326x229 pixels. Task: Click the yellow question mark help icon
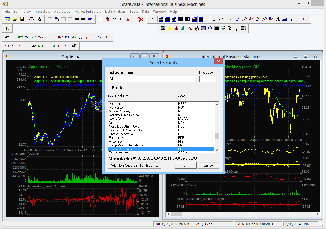(x=230, y=28)
